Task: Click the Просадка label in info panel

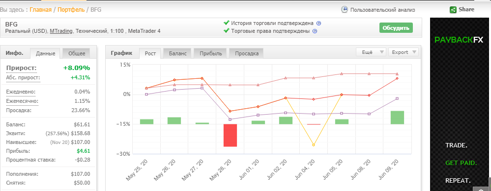Action: point(19,111)
